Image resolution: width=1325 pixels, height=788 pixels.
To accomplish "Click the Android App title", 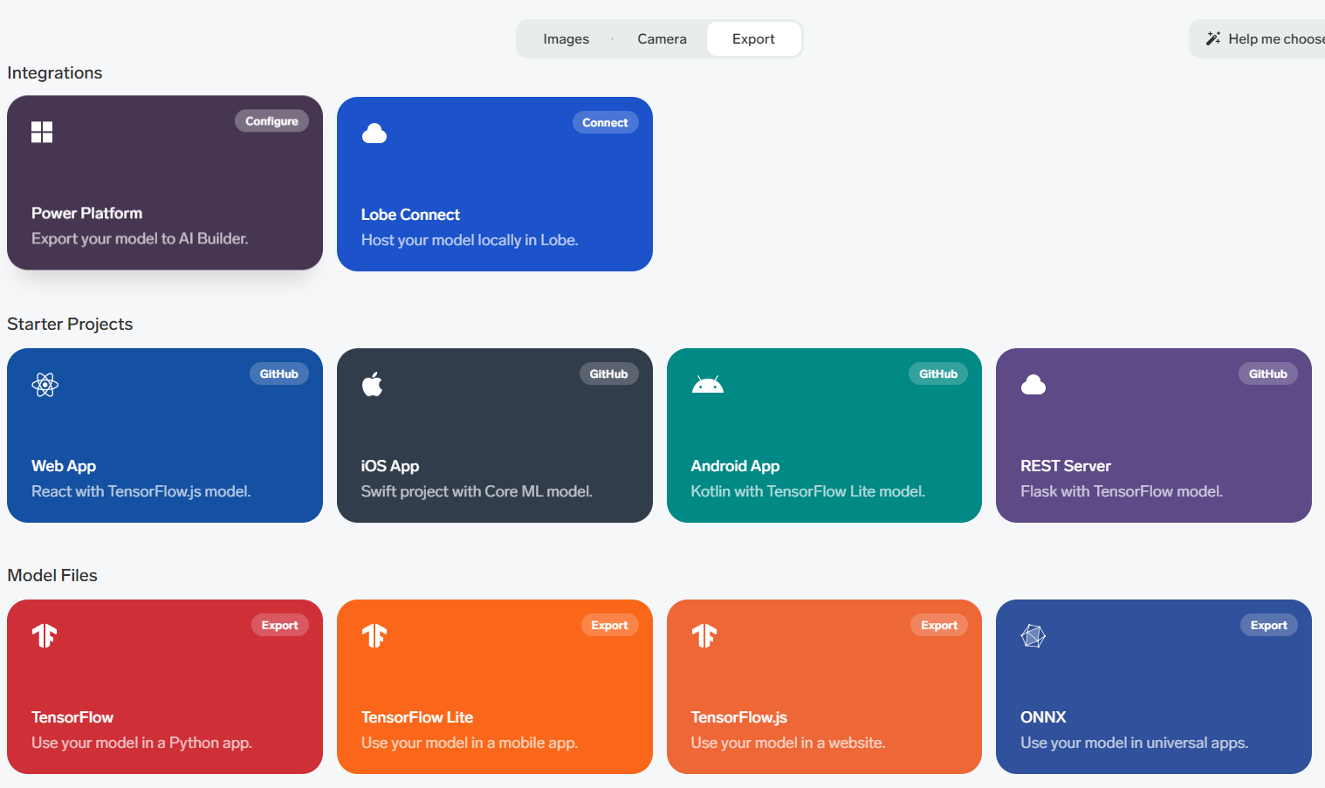I will (735, 466).
